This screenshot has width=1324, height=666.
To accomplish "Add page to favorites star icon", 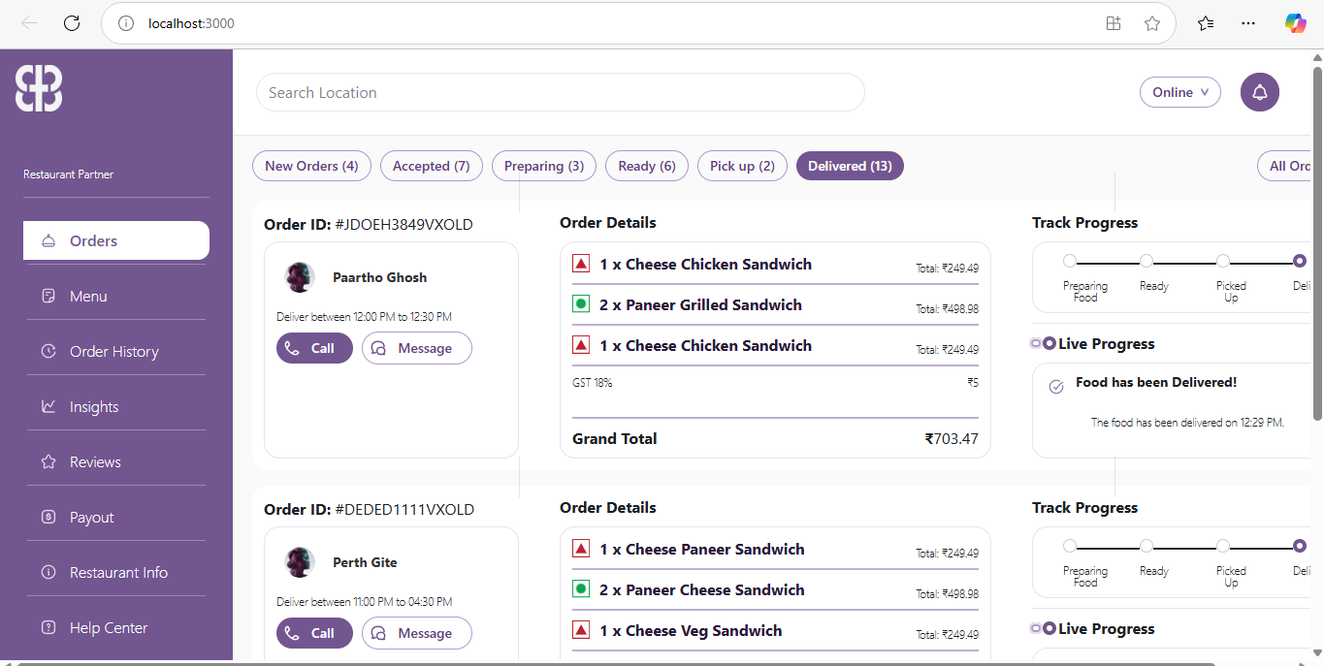I will (x=1151, y=23).
